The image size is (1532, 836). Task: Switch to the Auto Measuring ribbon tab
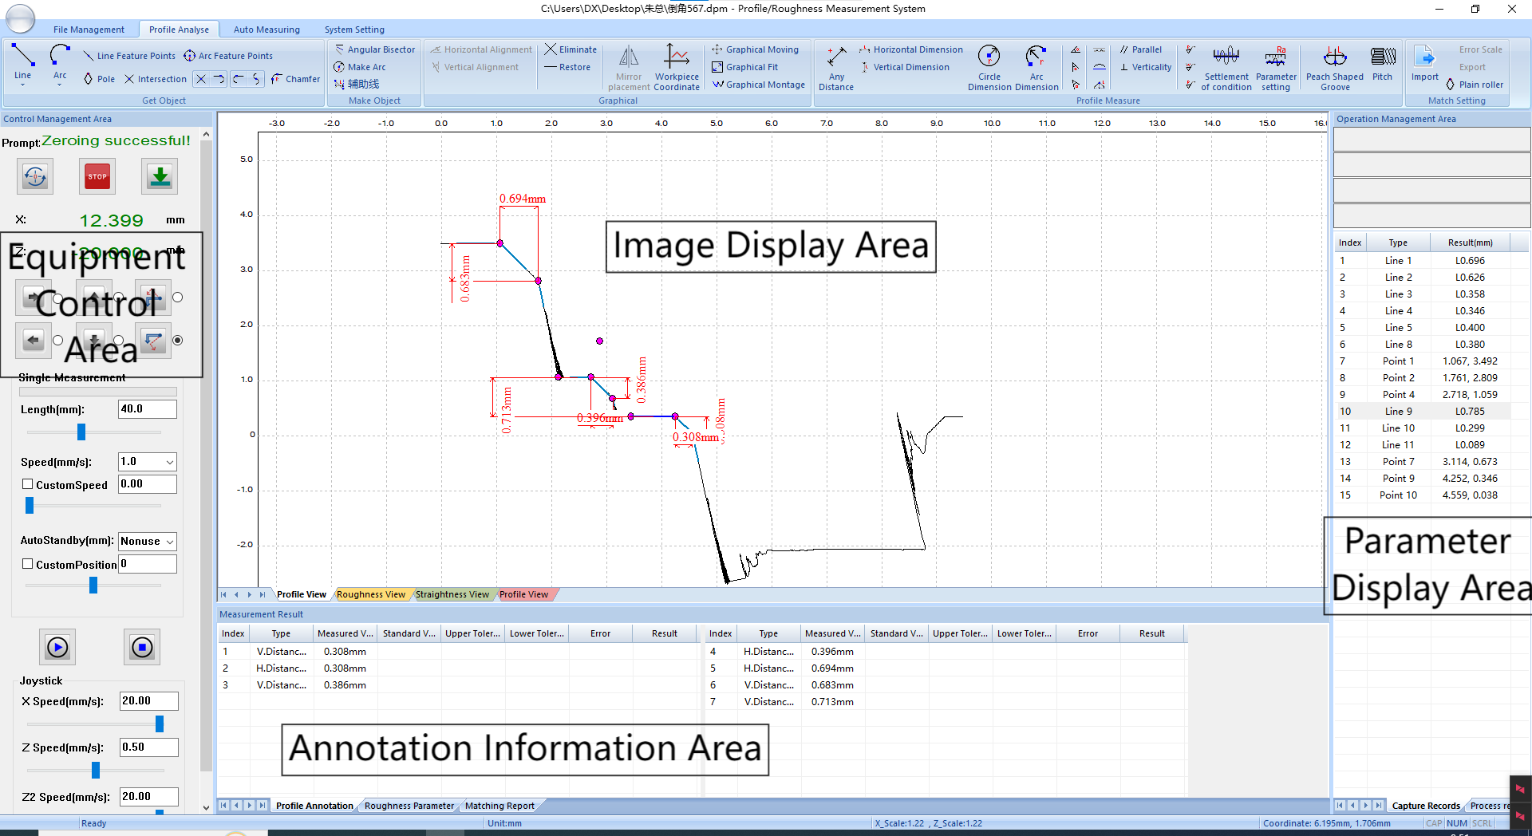pos(267,30)
